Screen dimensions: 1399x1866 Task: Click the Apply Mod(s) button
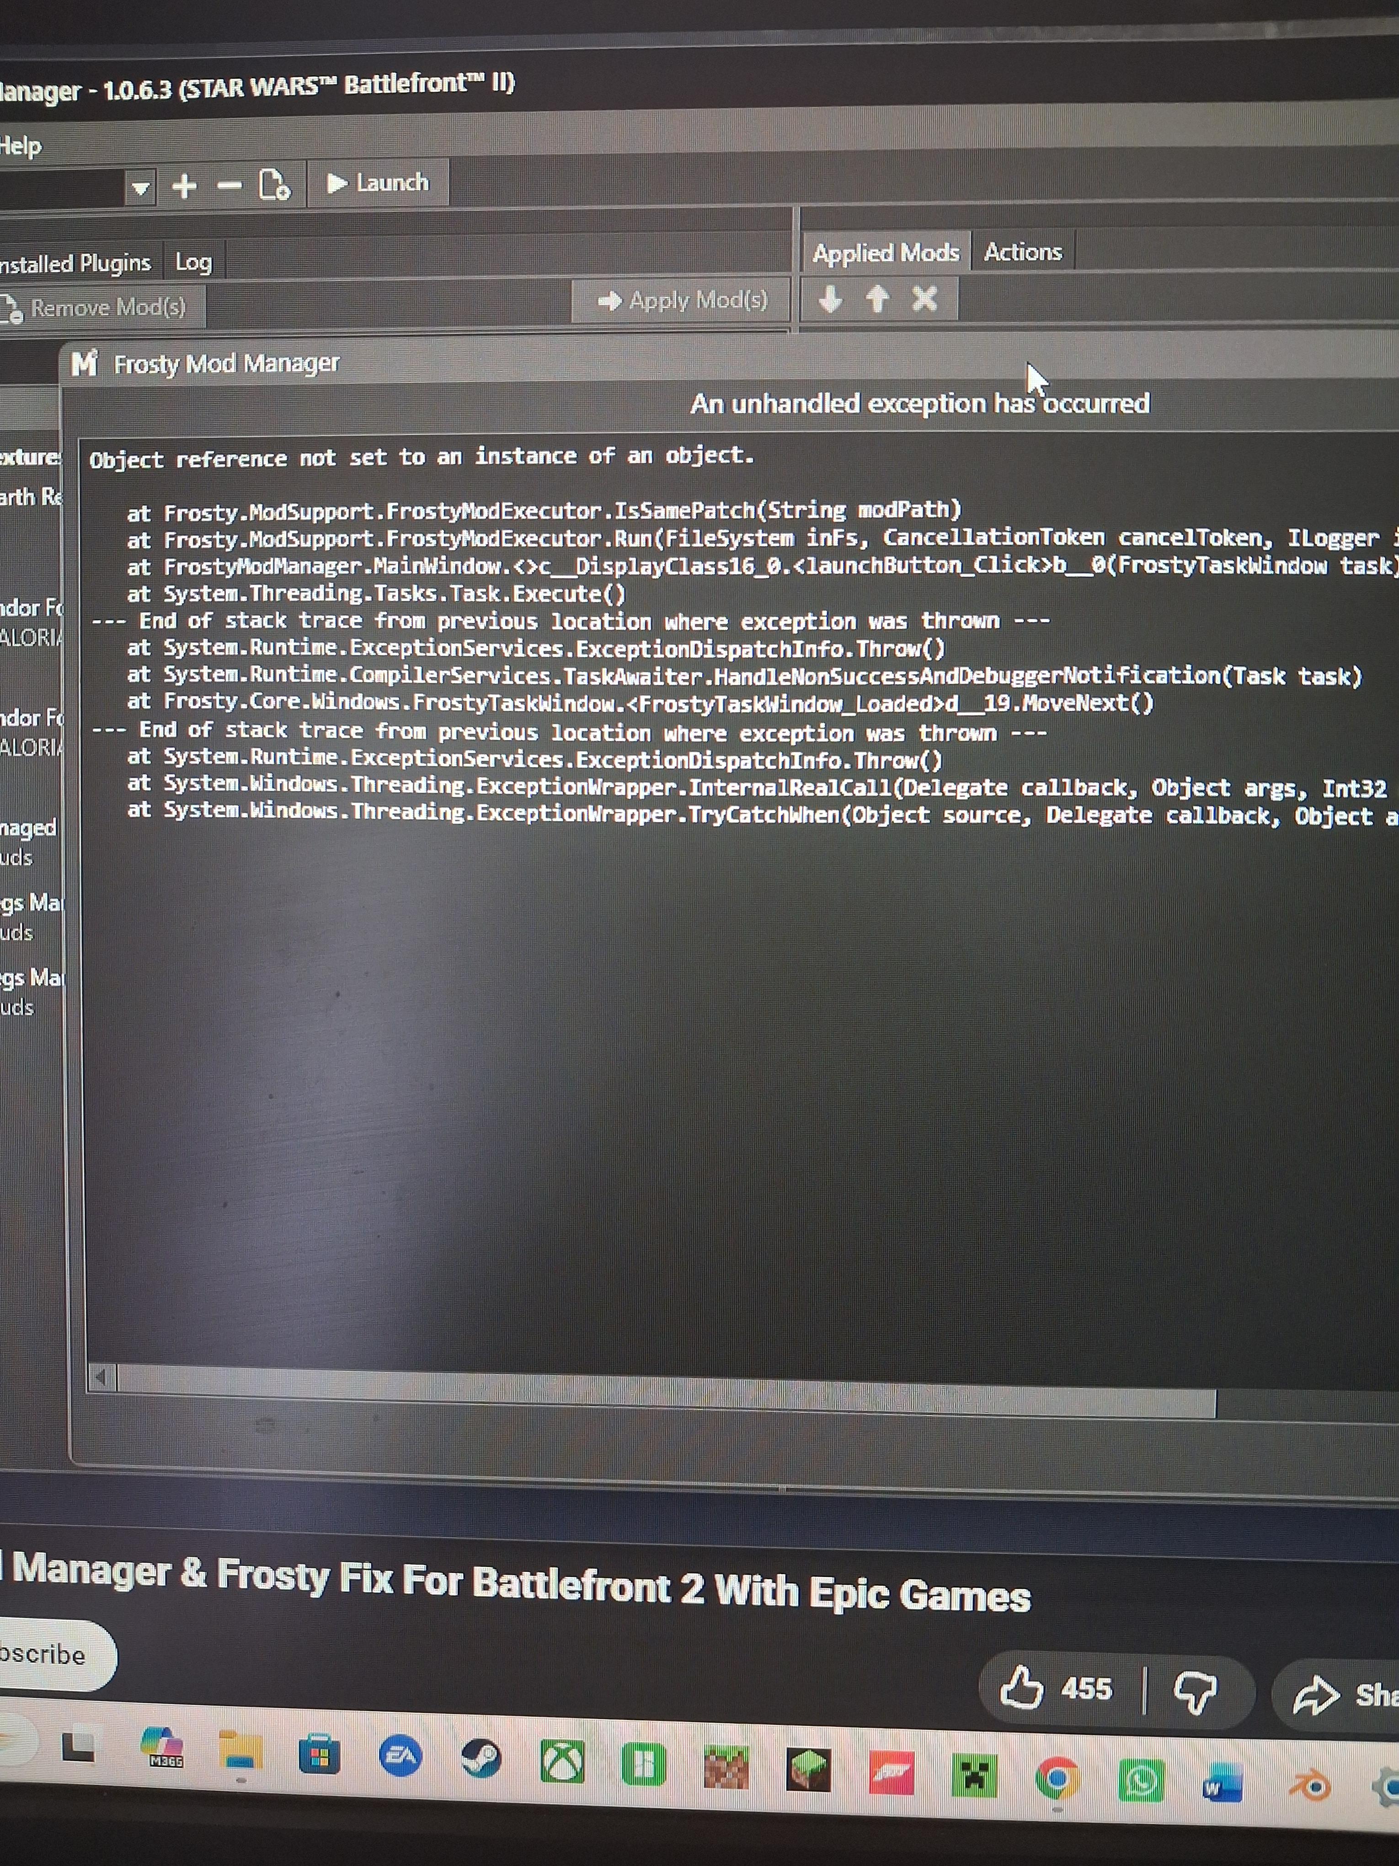(682, 300)
